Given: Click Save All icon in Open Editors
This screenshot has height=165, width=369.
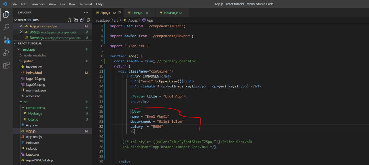Looking at the screenshot, I should 82,20.
